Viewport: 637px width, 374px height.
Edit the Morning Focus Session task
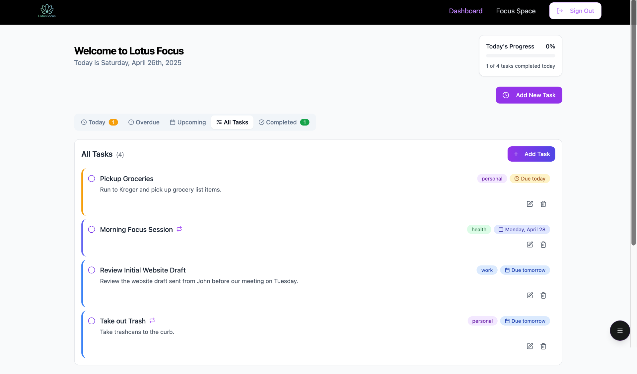[x=530, y=245]
